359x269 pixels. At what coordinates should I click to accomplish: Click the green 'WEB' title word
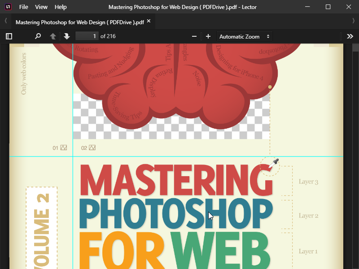[x=220, y=251]
